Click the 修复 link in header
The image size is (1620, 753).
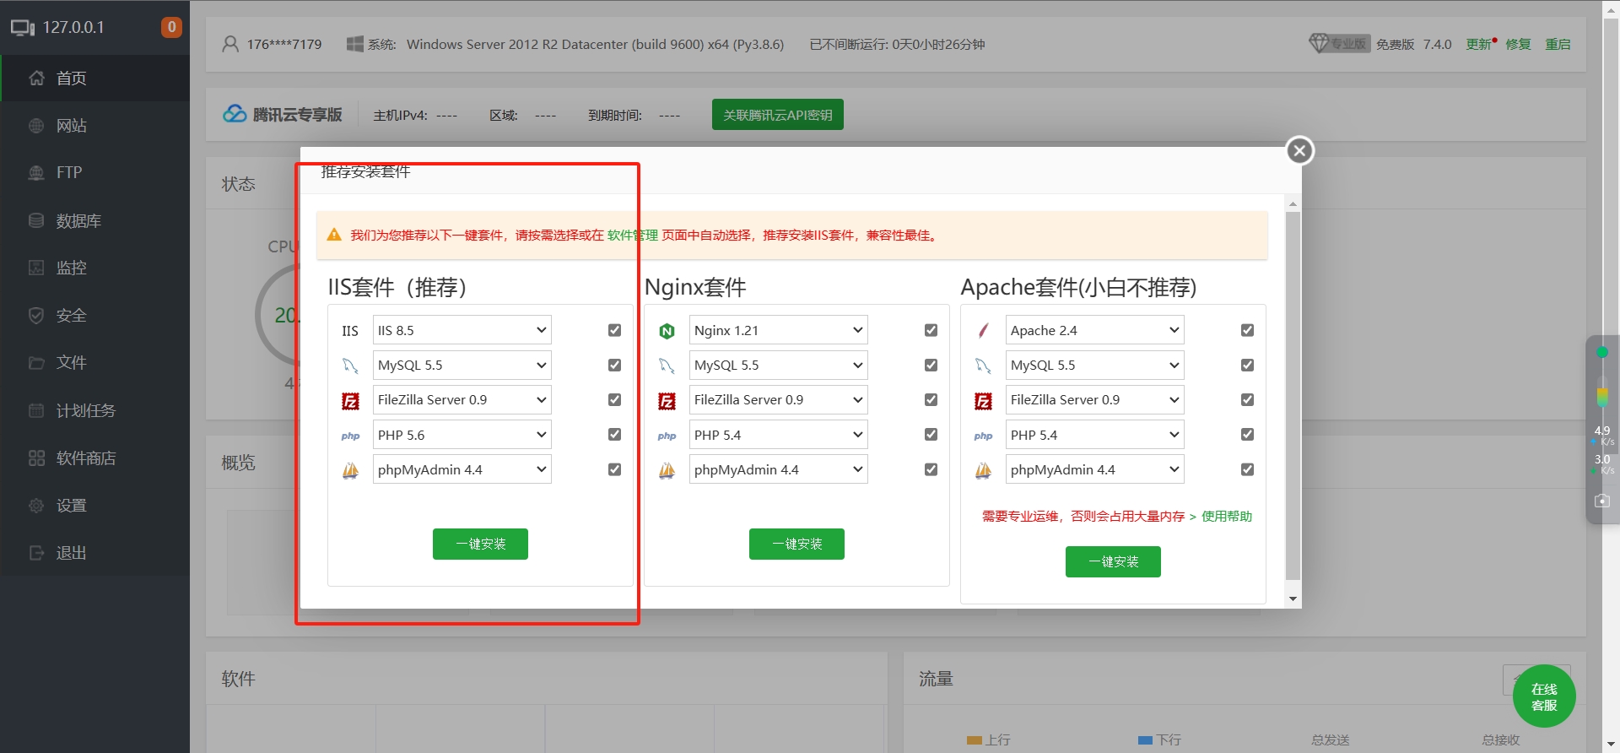click(1518, 44)
